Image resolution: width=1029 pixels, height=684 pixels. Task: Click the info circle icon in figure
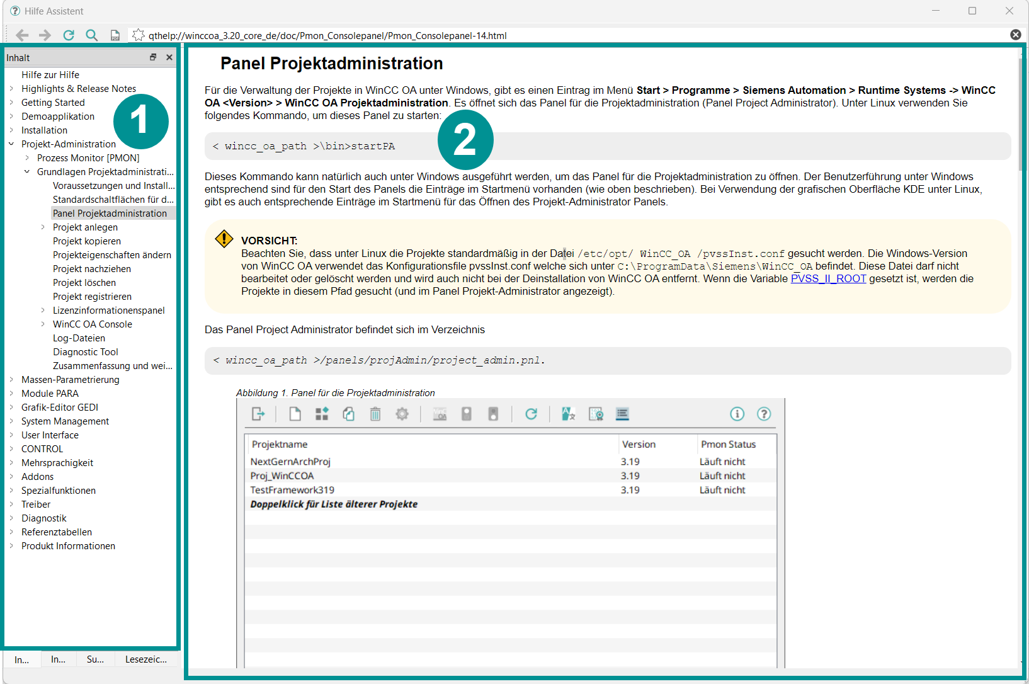point(737,414)
